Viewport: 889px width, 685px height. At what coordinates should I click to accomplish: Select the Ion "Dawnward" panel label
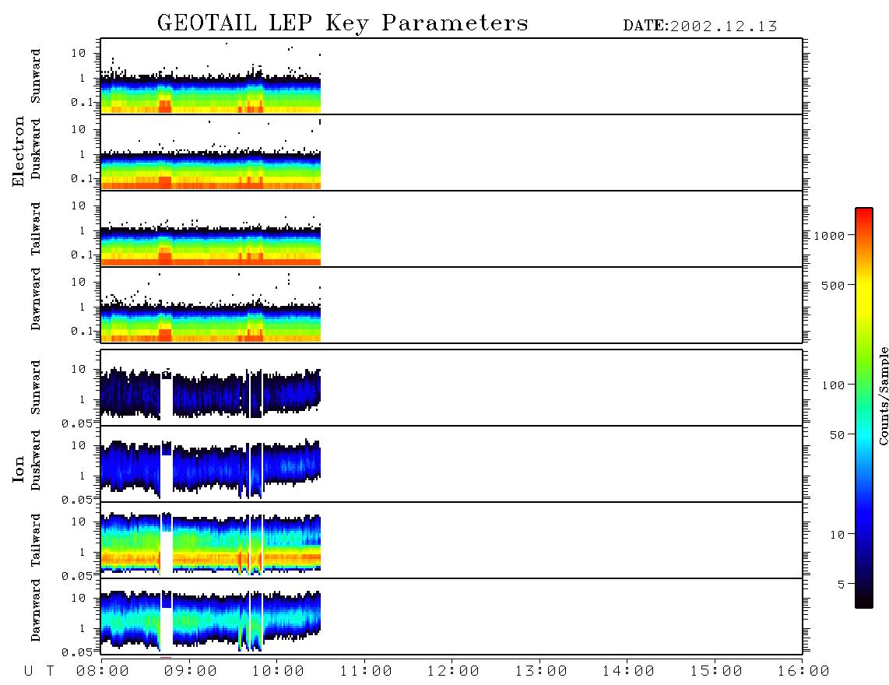click(x=36, y=610)
